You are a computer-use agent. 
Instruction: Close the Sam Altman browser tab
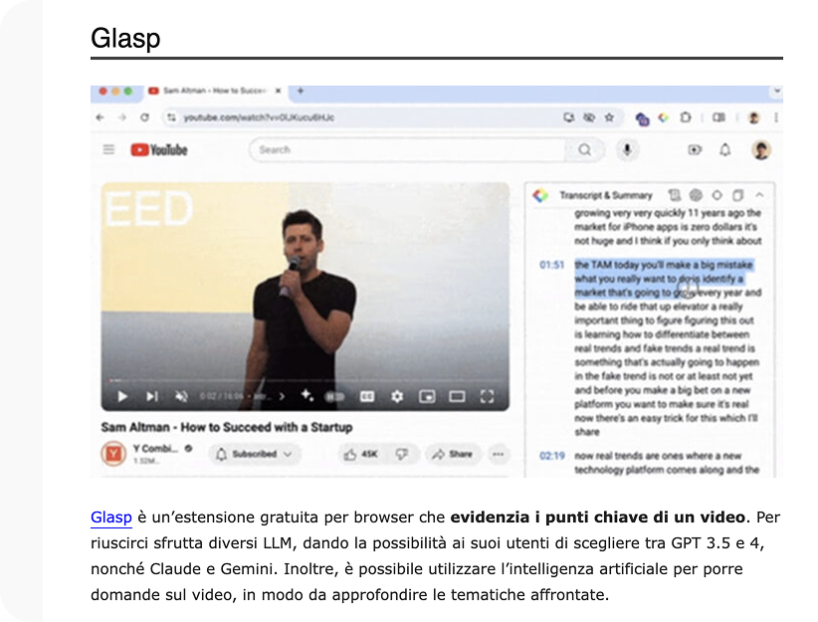tap(278, 91)
